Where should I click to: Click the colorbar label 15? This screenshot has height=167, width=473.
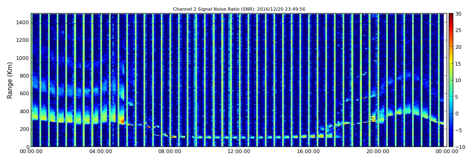[459, 64]
